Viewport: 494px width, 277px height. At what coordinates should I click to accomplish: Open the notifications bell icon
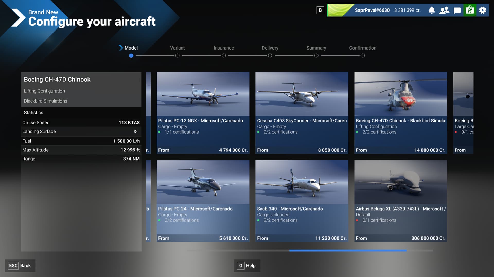click(431, 10)
